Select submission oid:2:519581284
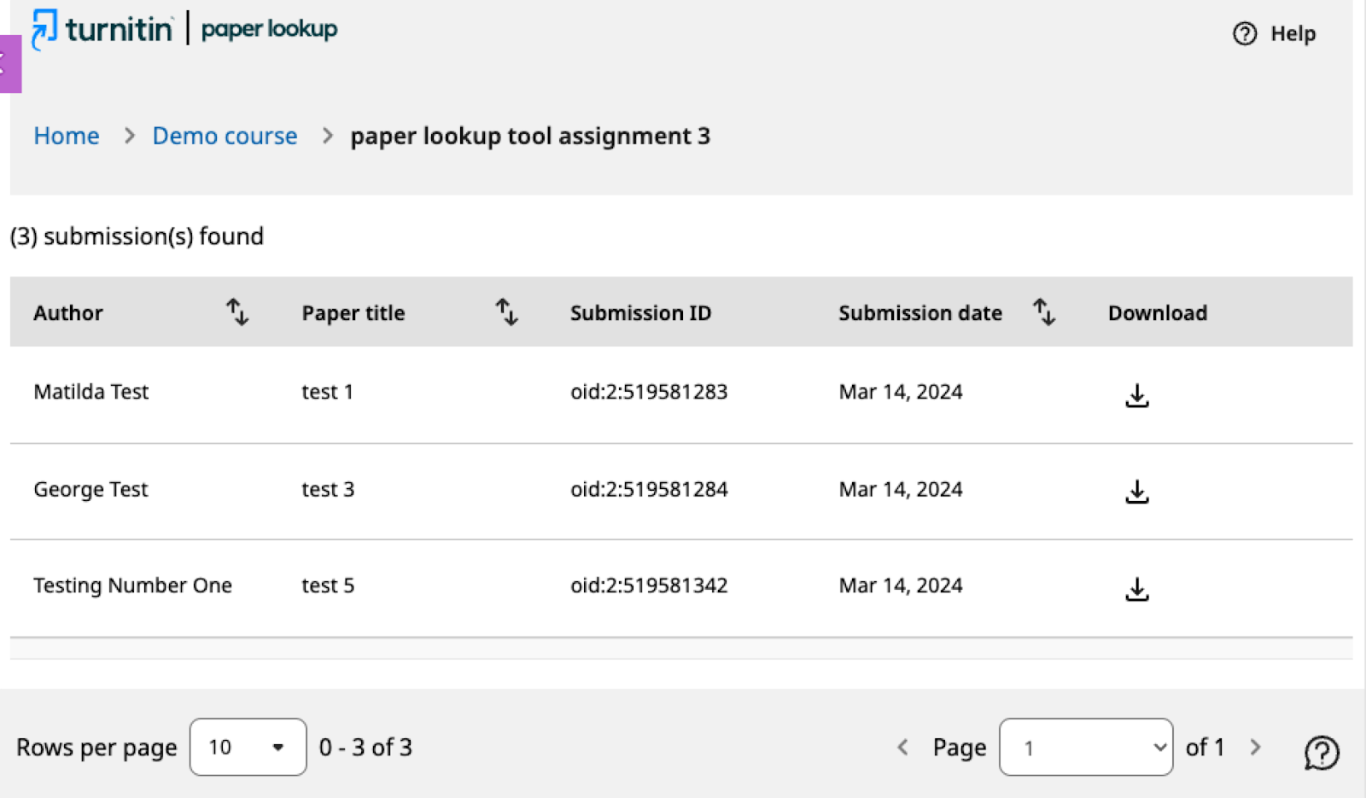 click(649, 489)
